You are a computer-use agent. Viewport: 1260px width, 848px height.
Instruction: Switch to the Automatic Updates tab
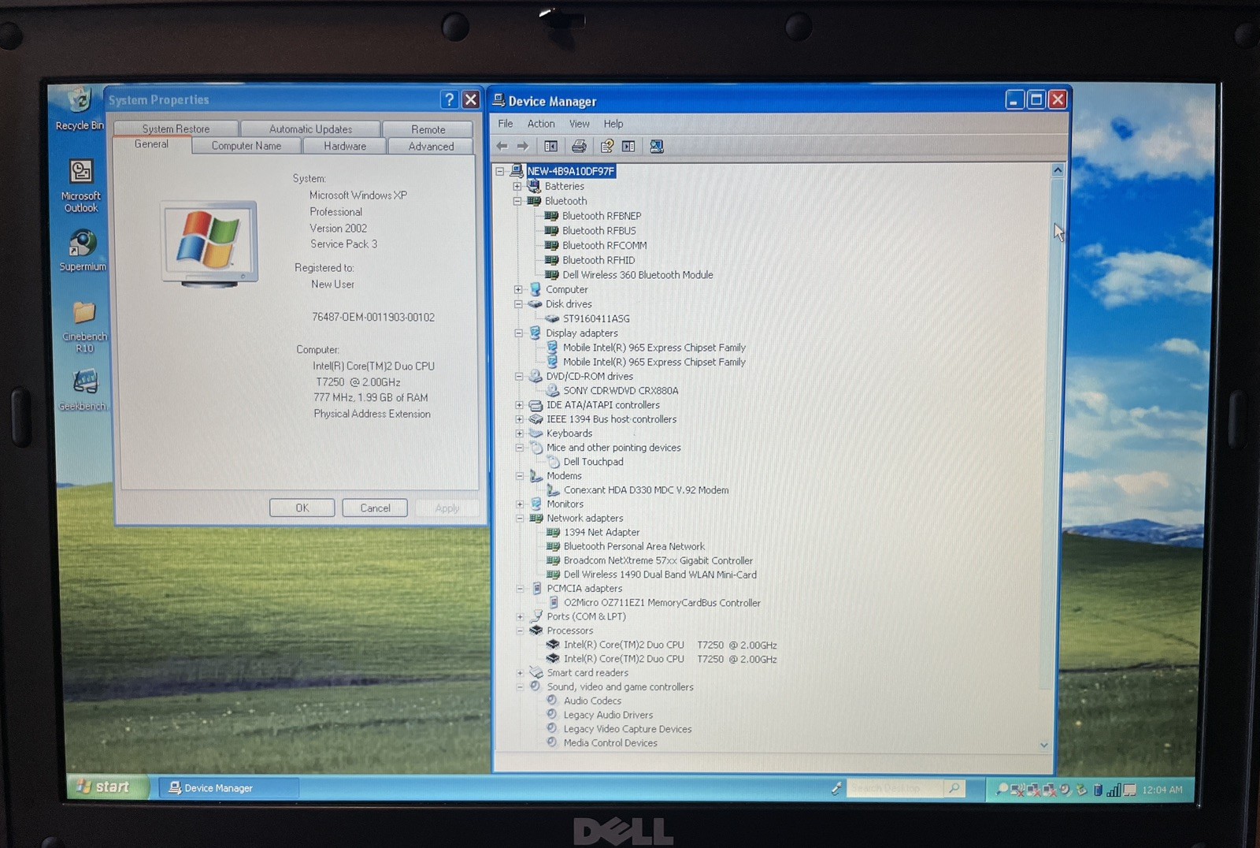(x=310, y=128)
